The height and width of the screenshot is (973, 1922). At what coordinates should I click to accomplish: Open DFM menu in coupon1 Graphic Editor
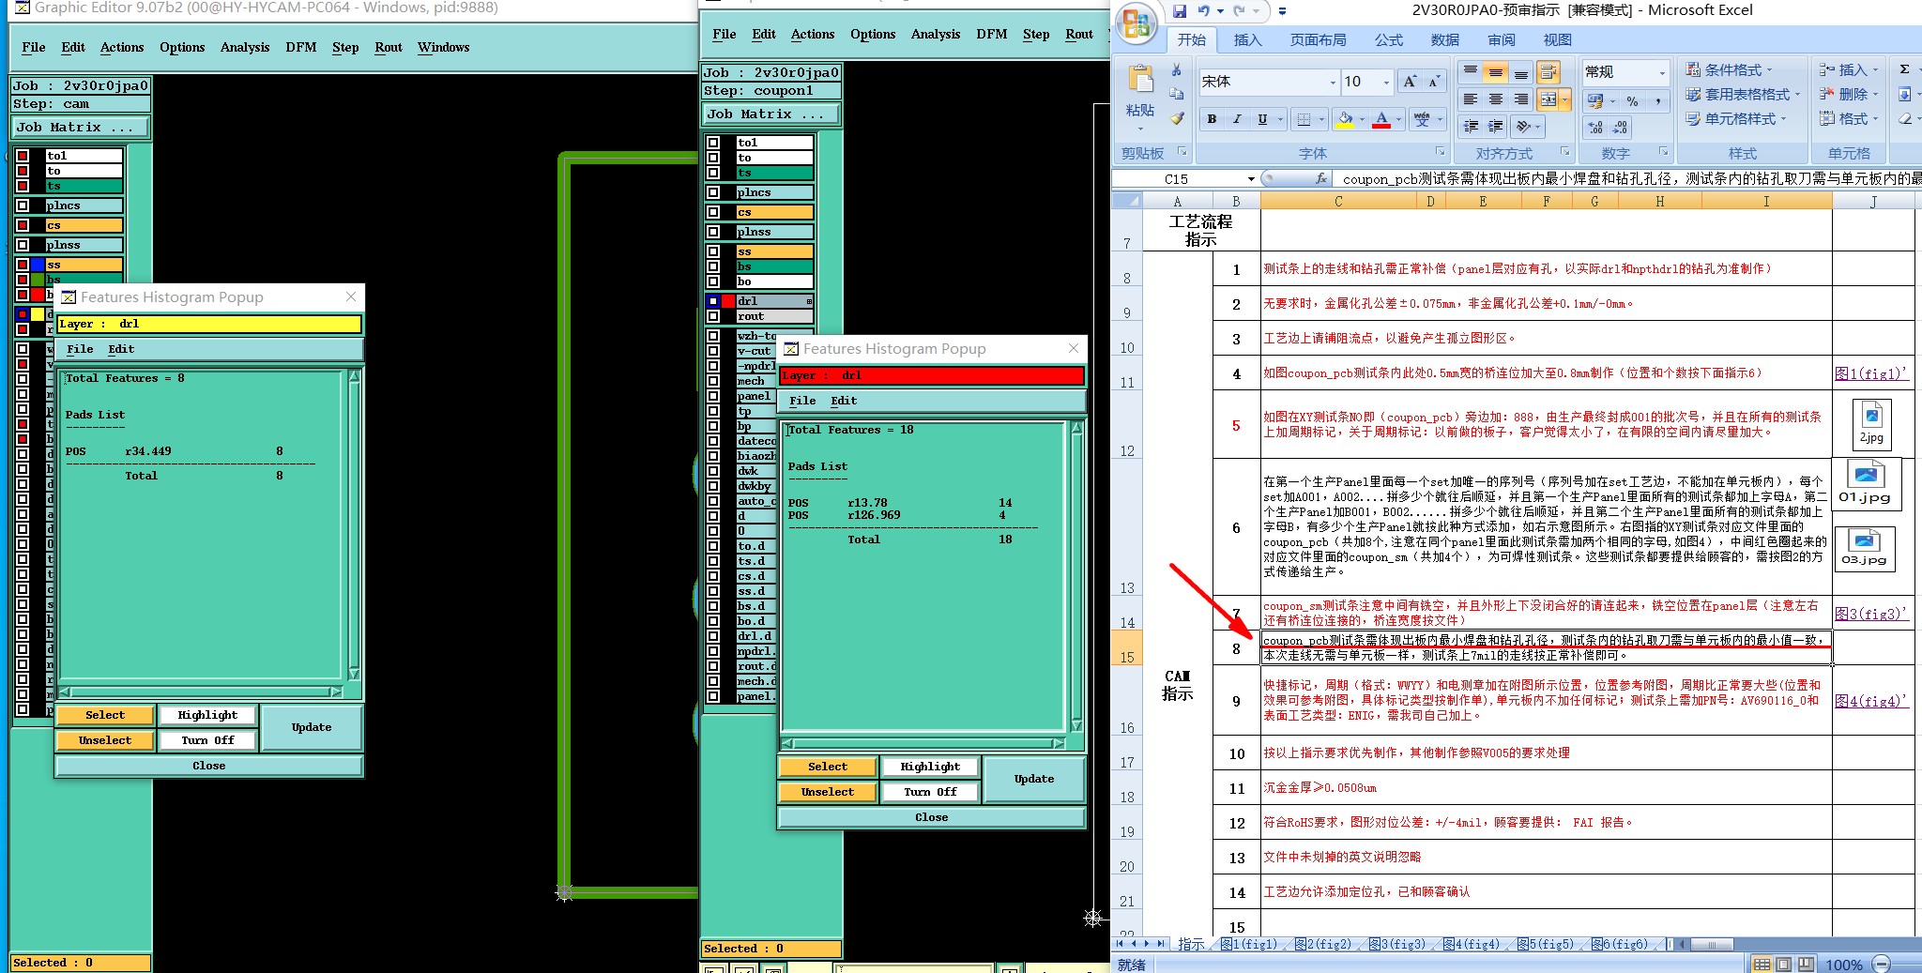992,34
